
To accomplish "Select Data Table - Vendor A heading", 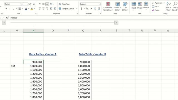I will point(43,54).
